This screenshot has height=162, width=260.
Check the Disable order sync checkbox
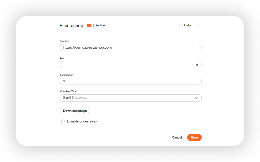(x=63, y=121)
